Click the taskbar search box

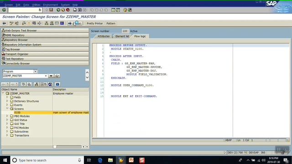(47, 160)
